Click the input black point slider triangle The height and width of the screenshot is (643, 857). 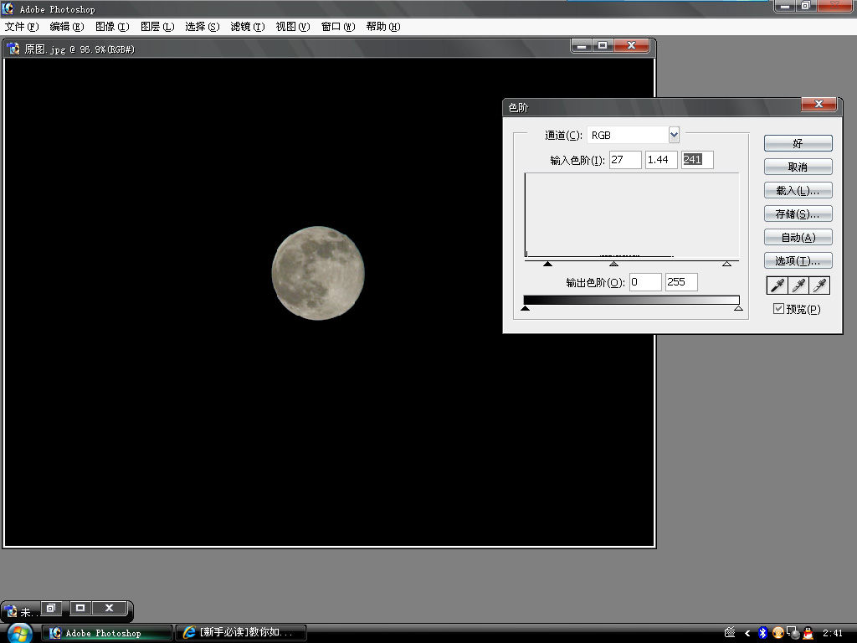[547, 264]
